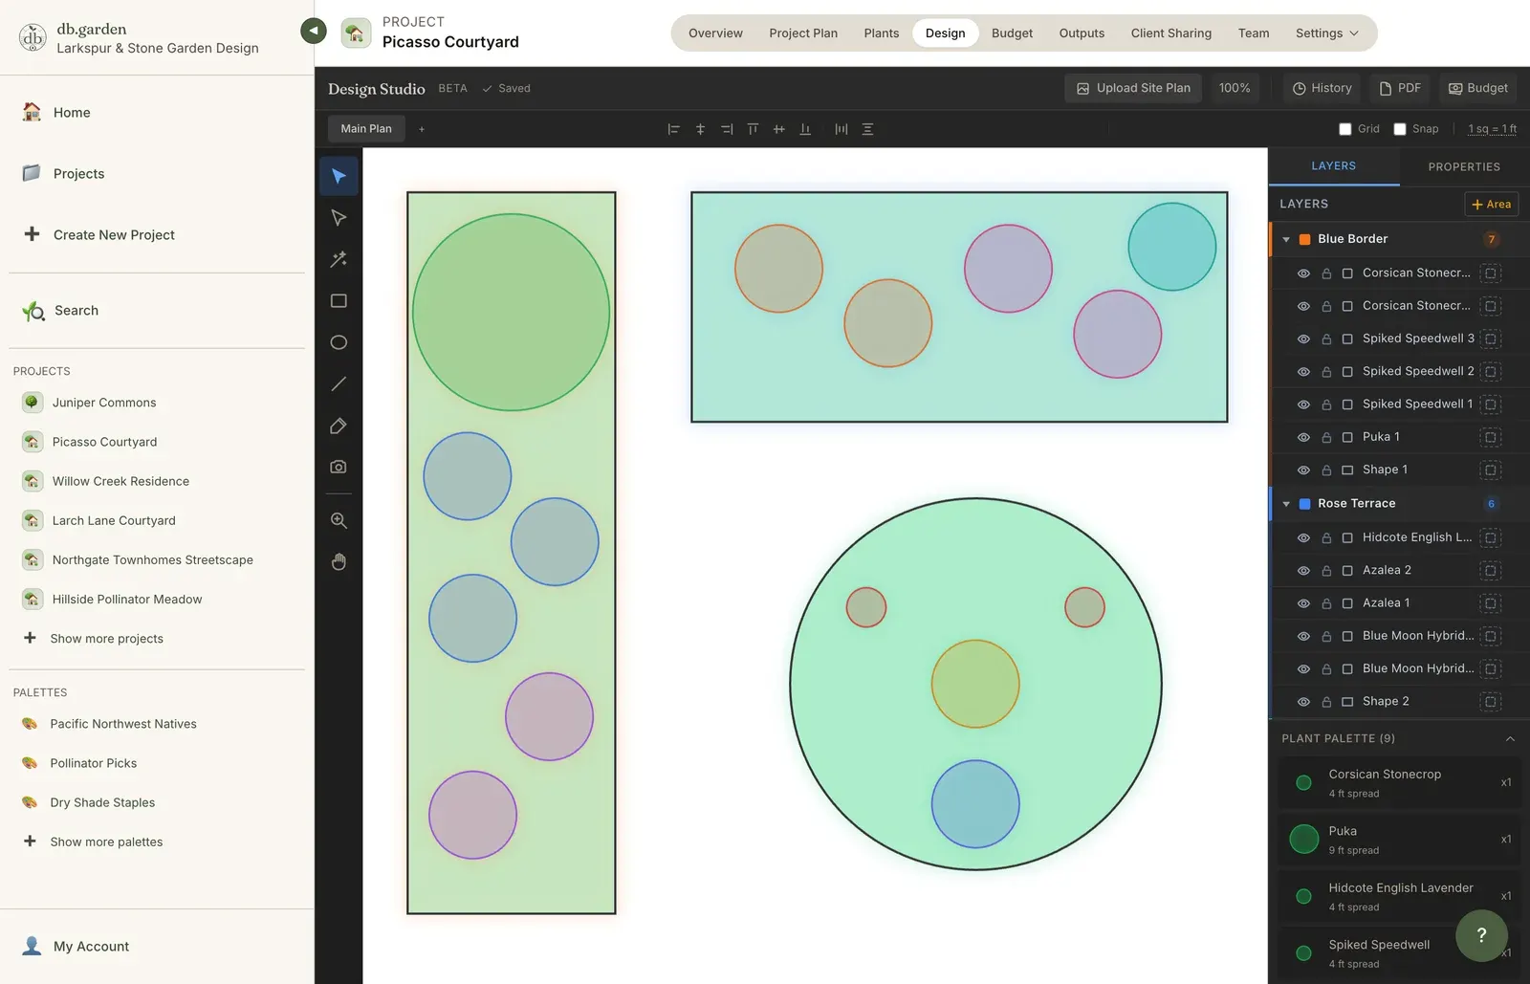Focus on the Shape 1 layer frame icon
This screenshot has height=984, width=1530.
1490,470
